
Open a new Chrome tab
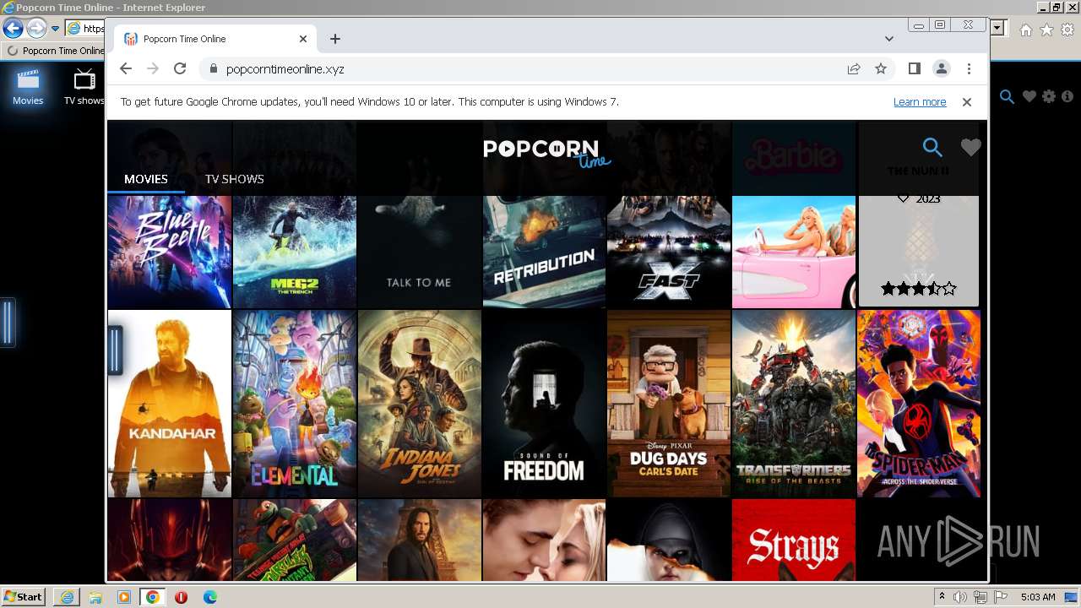coord(335,39)
